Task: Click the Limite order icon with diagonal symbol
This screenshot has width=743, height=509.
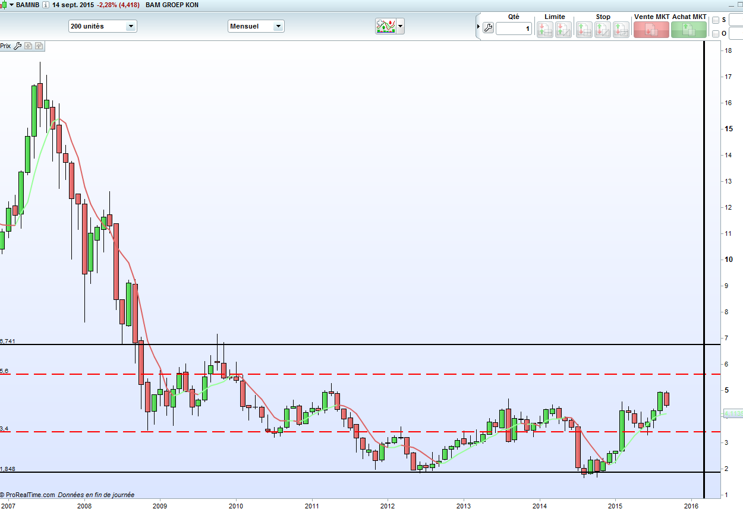Action: coord(563,30)
